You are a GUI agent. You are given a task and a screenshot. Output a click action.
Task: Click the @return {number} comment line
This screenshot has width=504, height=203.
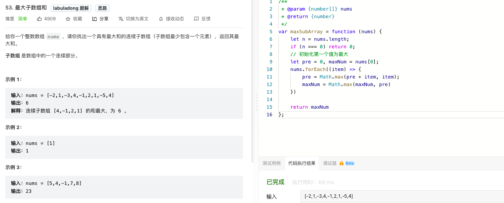(x=308, y=16)
